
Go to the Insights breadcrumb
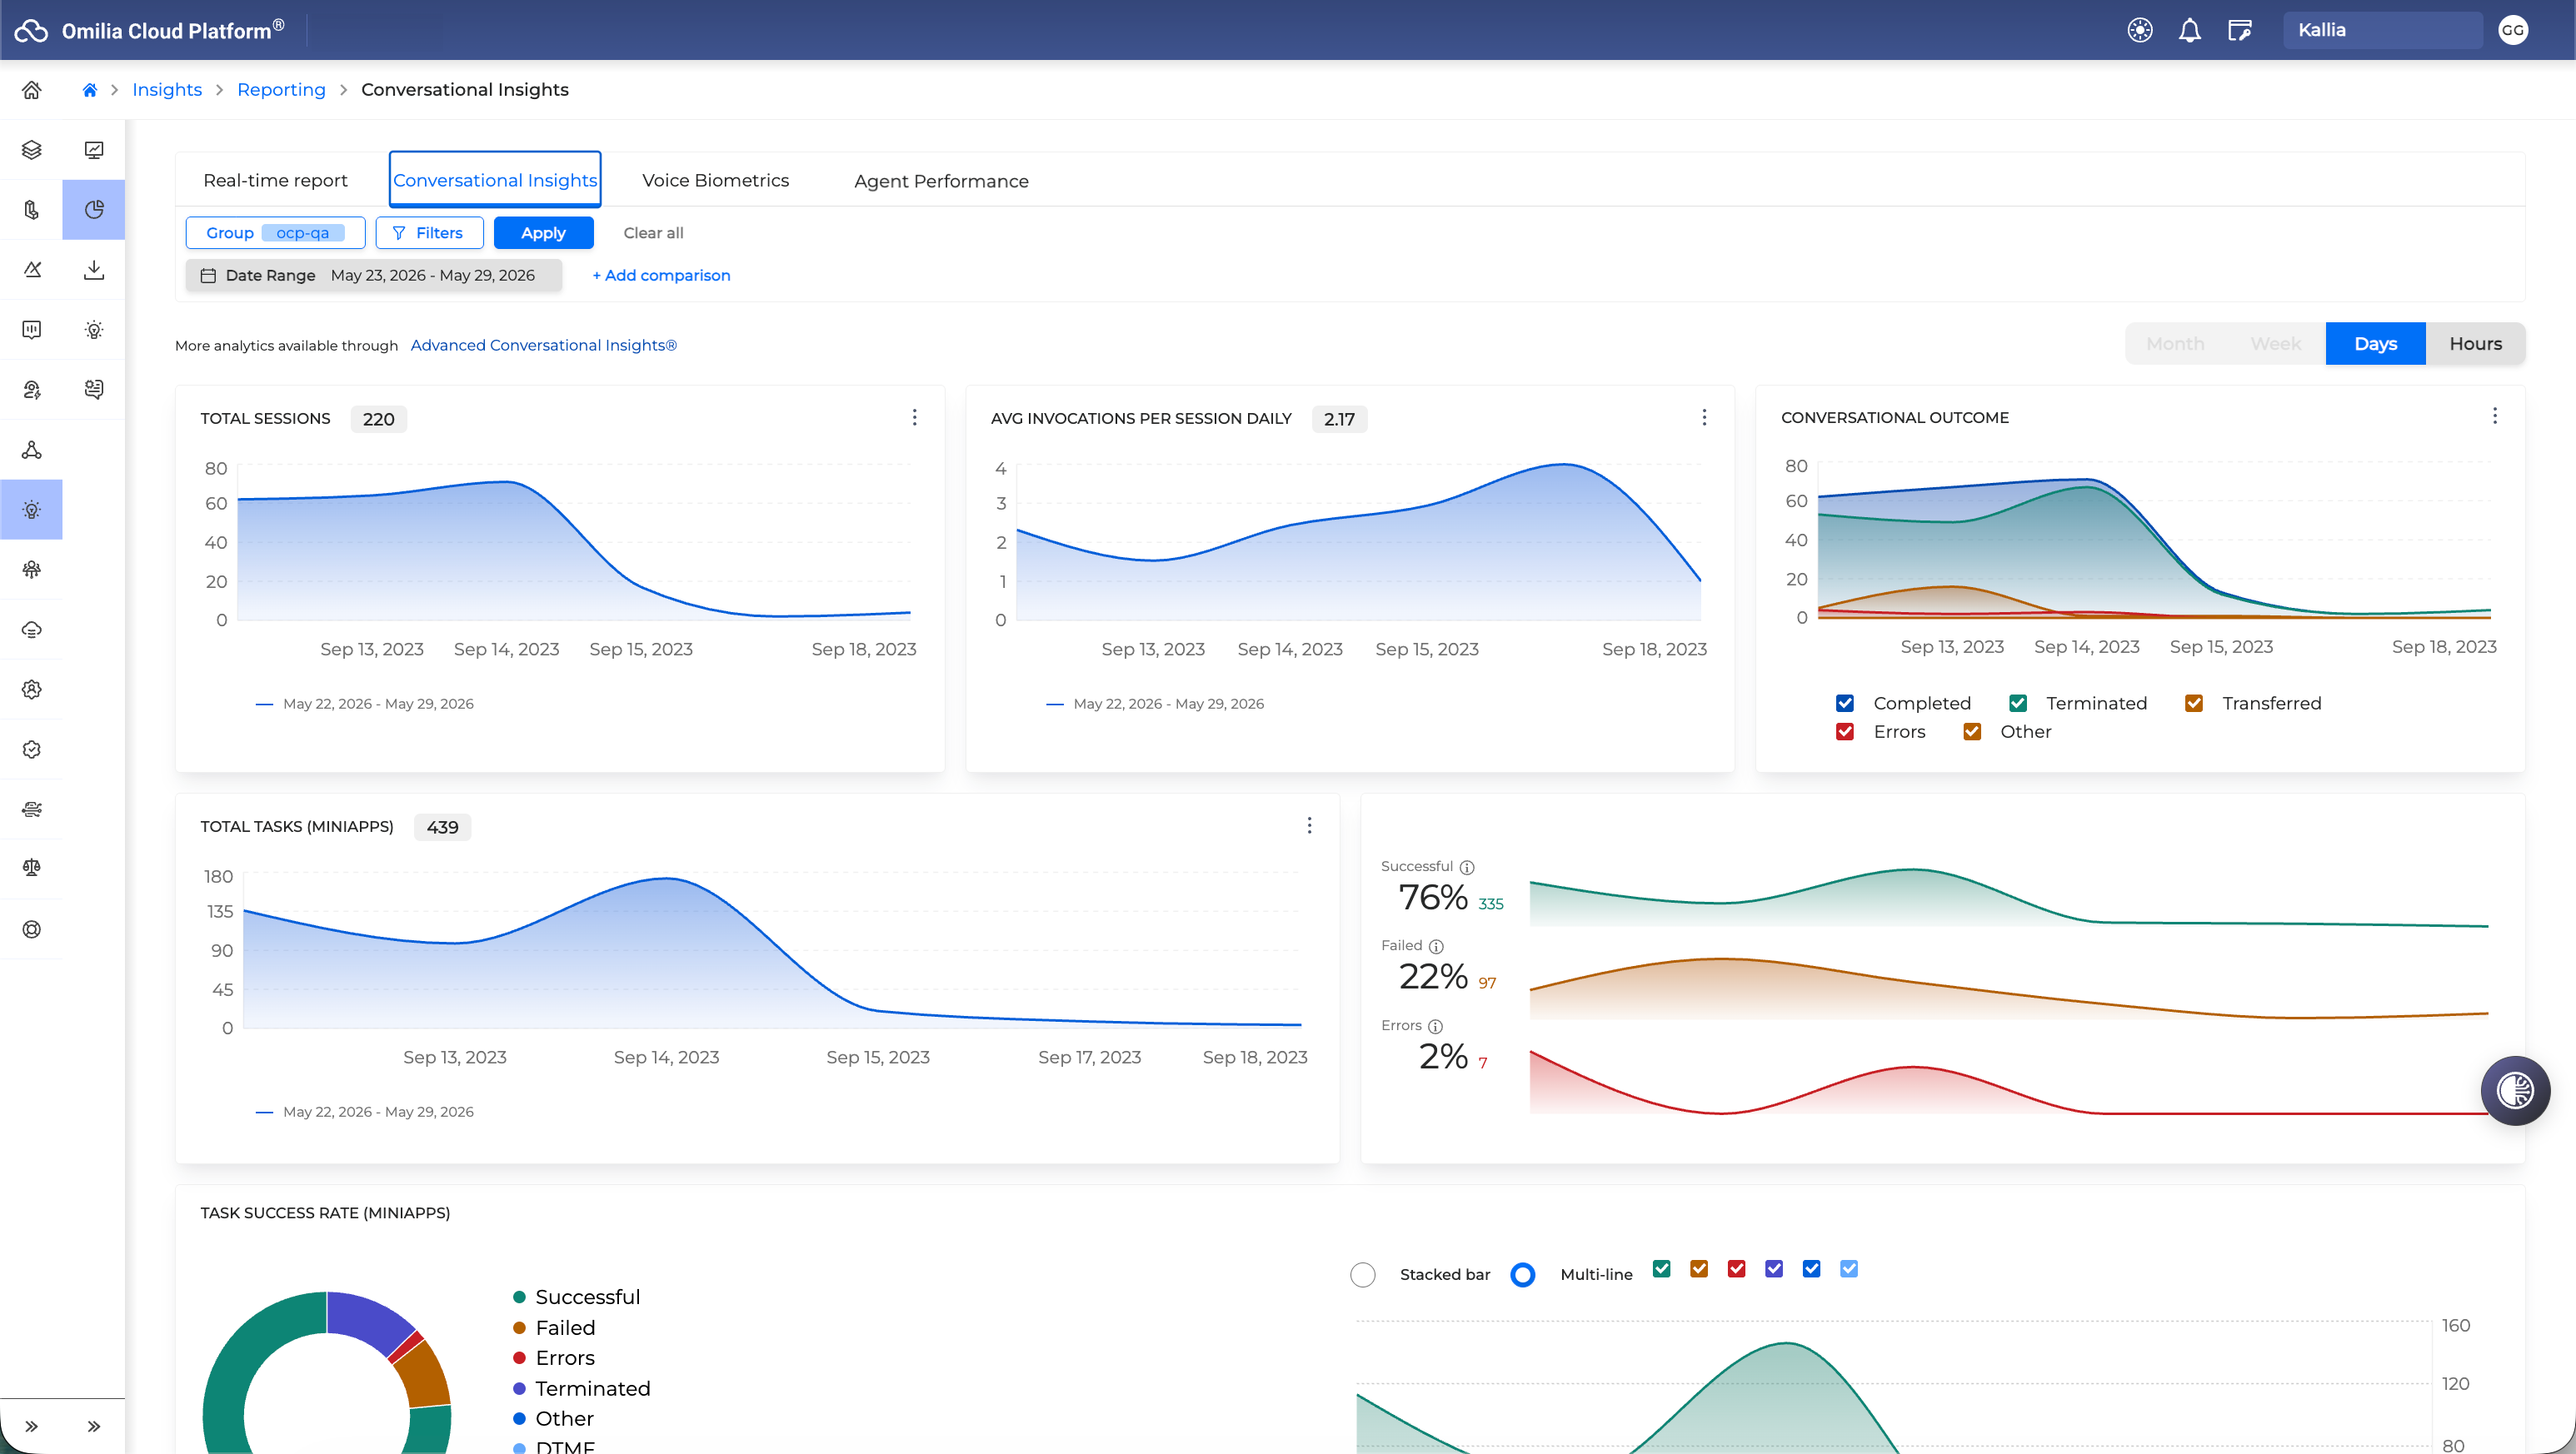coord(167,90)
